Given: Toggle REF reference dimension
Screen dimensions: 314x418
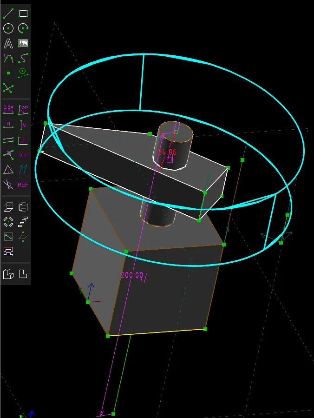Looking at the screenshot, I should (x=23, y=185).
